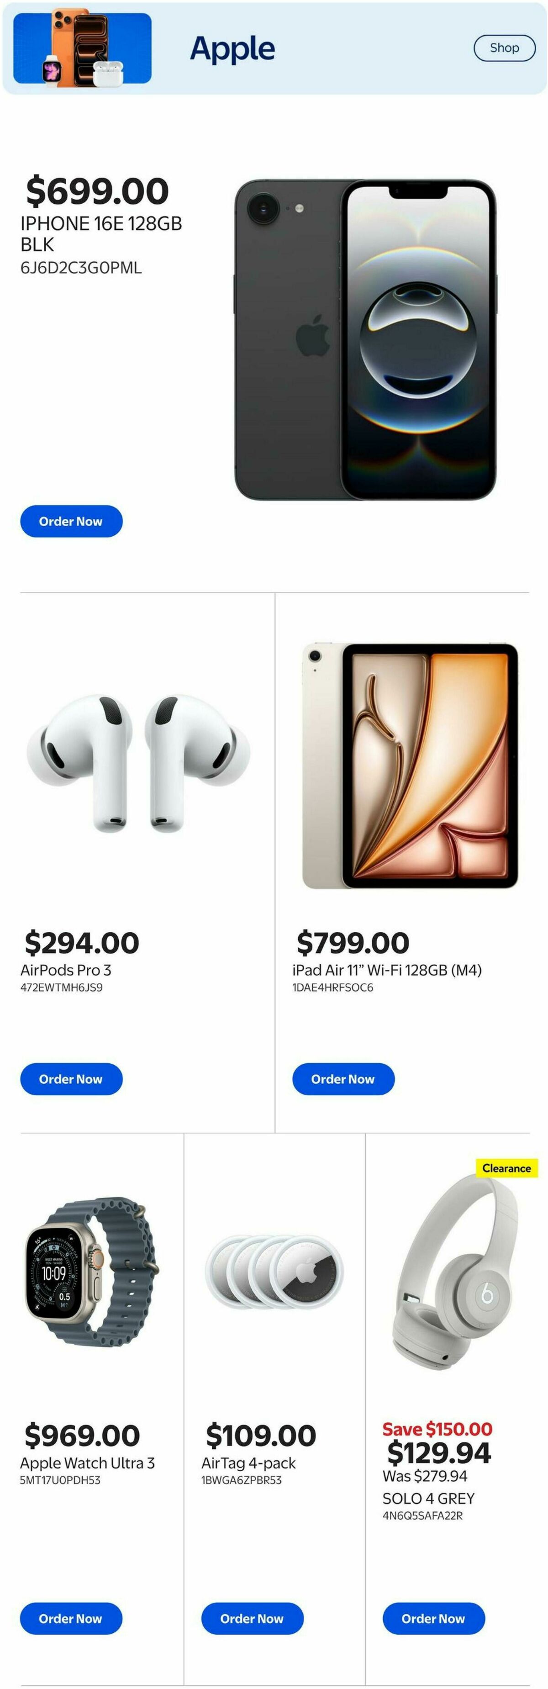Open the IPHONE 16E 128GB BLK title
The width and height of the screenshot is (548, 1689).
click(x=101, y=233)
